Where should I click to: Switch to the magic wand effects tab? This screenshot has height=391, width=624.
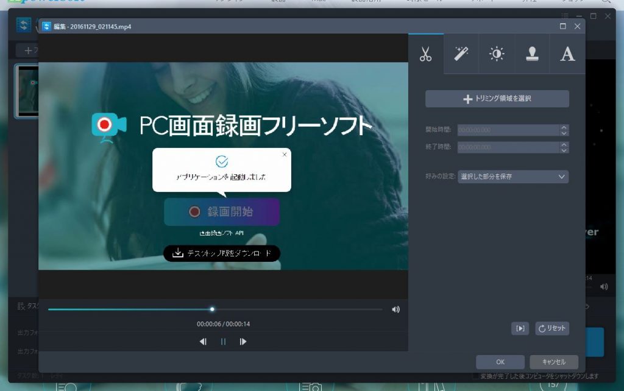[461, 54]
